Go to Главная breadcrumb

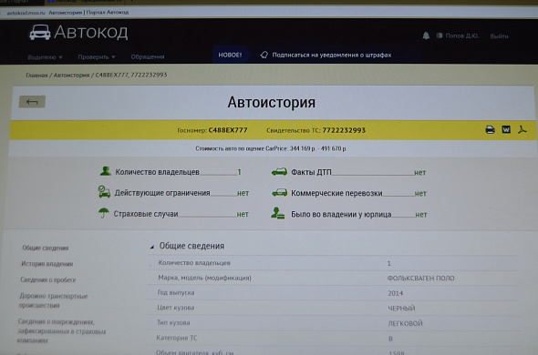(36, 75)
